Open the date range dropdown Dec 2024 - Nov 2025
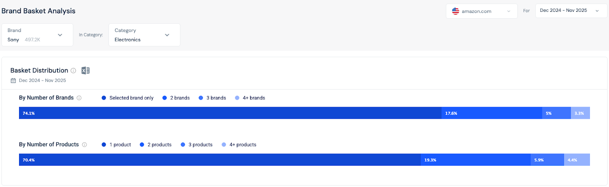The image size is (609, 187). click(x=571, y=11)
